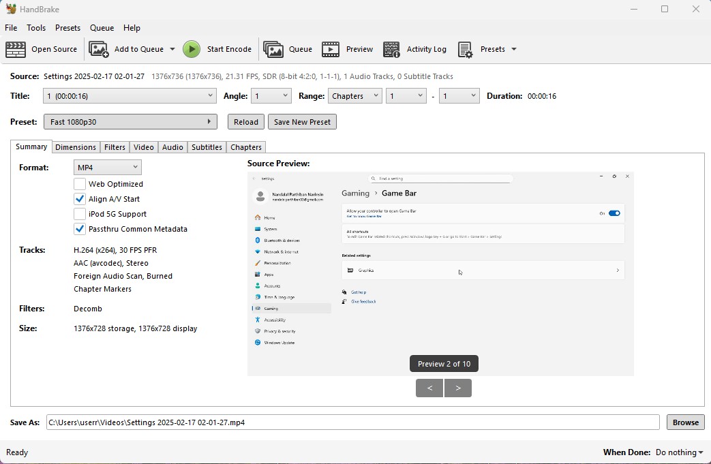Click the H.264 (x264), 30 FPS PFR text
The image size is (711, 464).
click(x=115, y=250)
